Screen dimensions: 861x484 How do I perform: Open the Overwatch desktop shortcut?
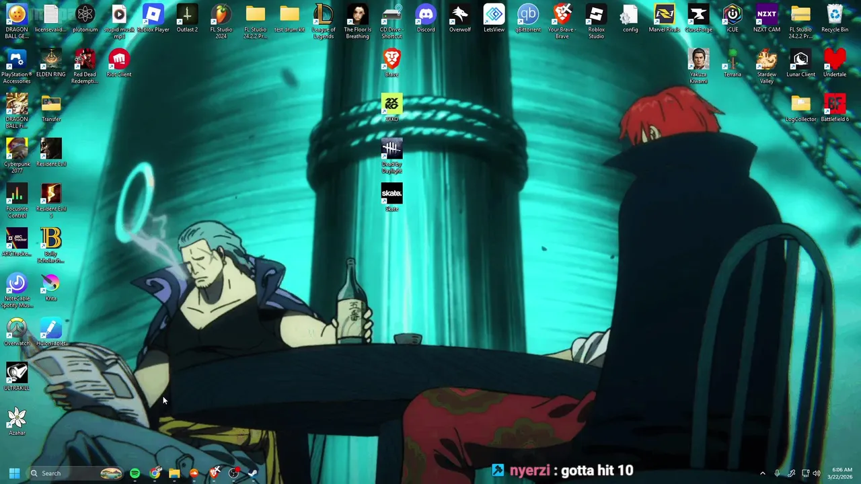pos(17,333)
